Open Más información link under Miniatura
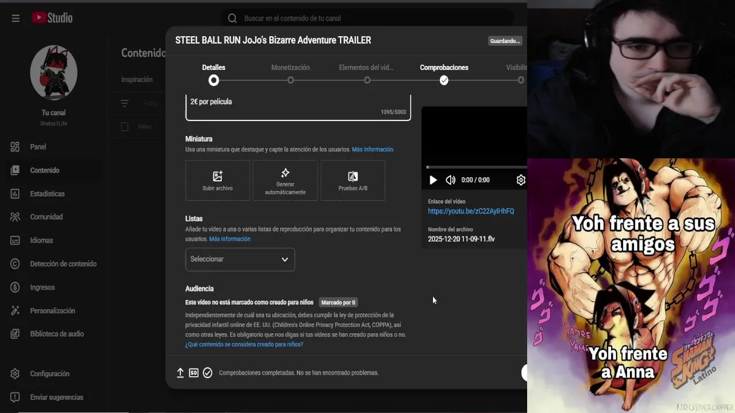735x413 pixels. point(373,150)
